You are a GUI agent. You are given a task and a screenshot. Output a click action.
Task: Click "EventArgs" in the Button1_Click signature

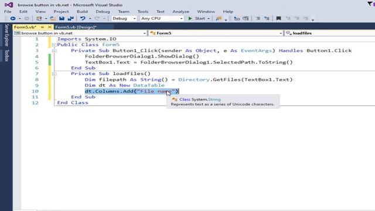[x=256, y=51]
